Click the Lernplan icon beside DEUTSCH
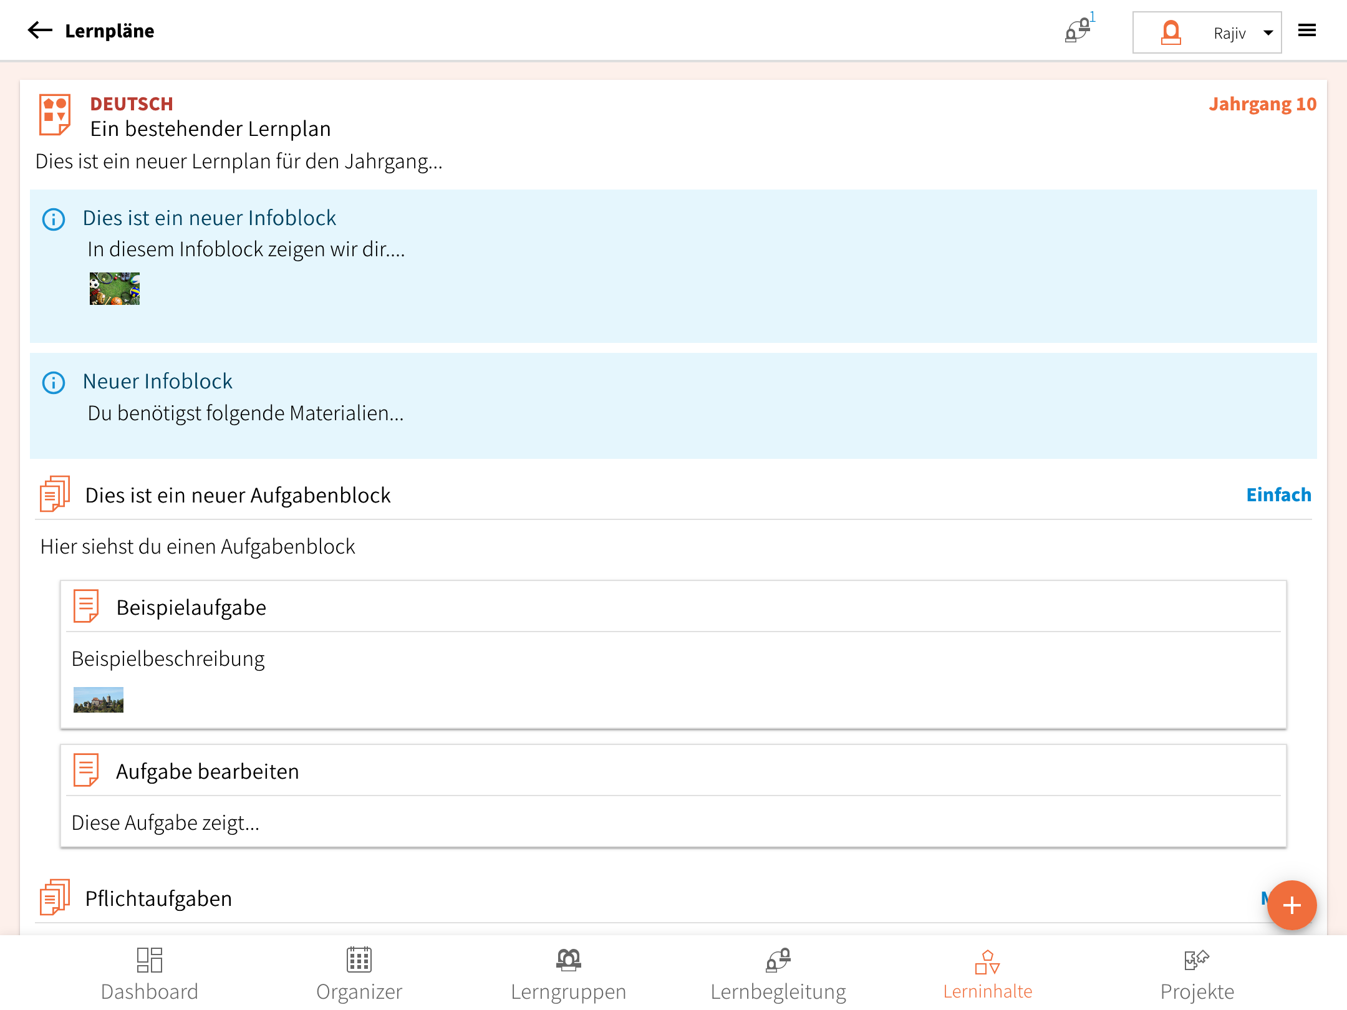 click(55, 115)
